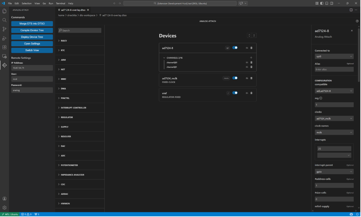Expand all devices in Devices list
361x217 pixels.
(x=249, y=35)
